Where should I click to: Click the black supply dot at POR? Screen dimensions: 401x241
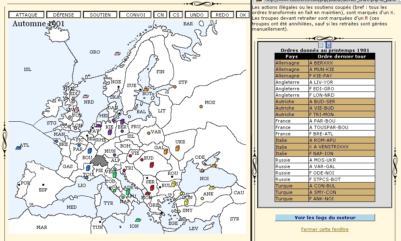[x=19, y=185]
